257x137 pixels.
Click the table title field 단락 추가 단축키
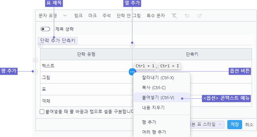58,41
